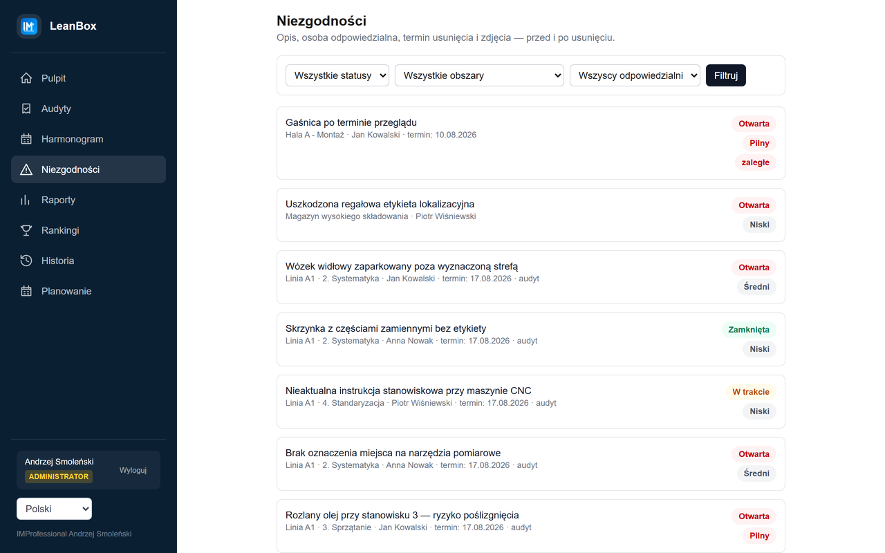Viewport: 885px width, 553px height.
Task: Click the calendar icon beside Harmonogram
Action: [x=26, y=139]
